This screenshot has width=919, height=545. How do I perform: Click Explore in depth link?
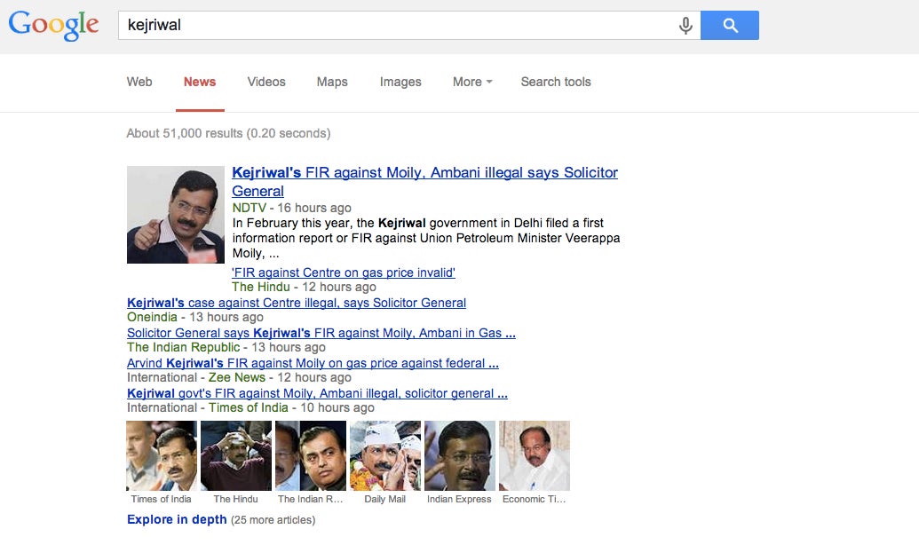tap(177, 519)
